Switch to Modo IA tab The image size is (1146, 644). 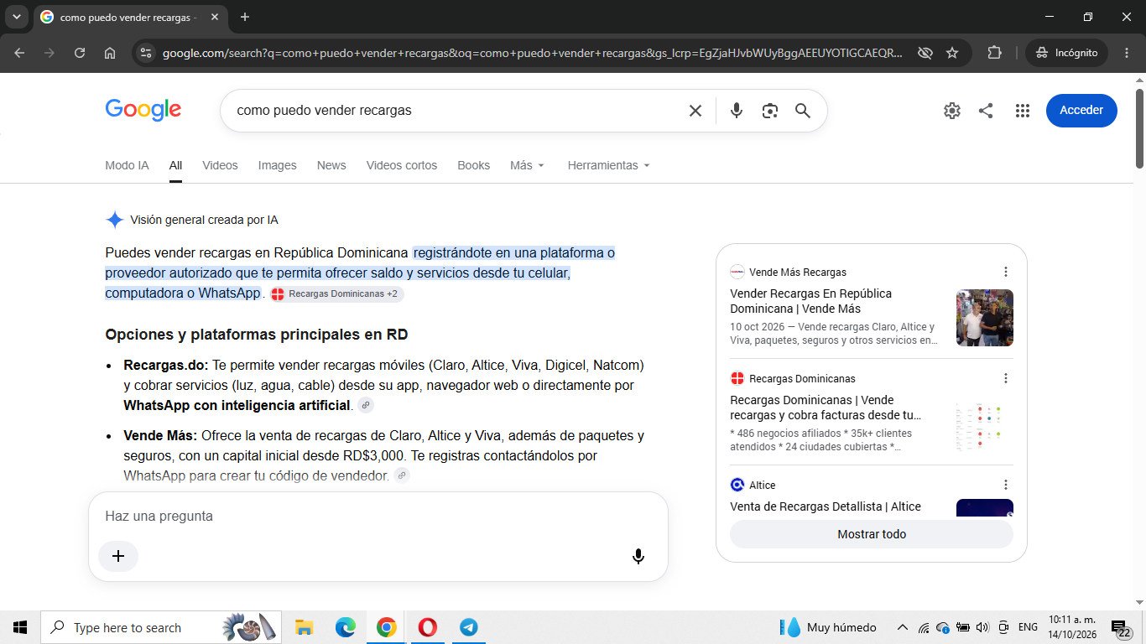[127, 165]
